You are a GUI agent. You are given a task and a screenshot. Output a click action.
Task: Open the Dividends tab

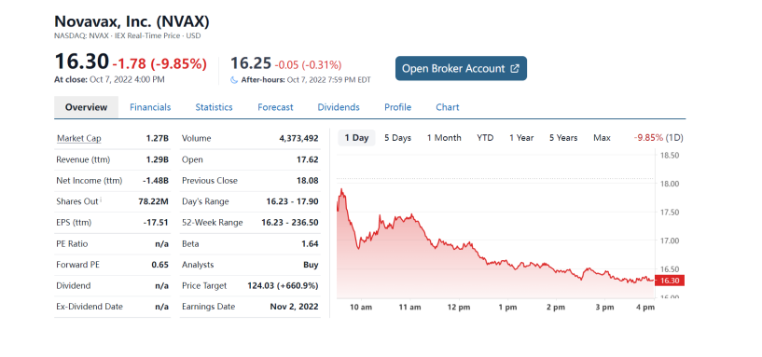[339, 107]
